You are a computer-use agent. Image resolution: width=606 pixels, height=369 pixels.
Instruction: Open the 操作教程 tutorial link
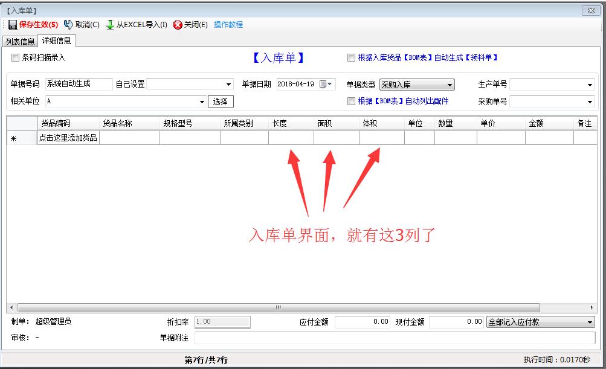(x=228, y=25)
